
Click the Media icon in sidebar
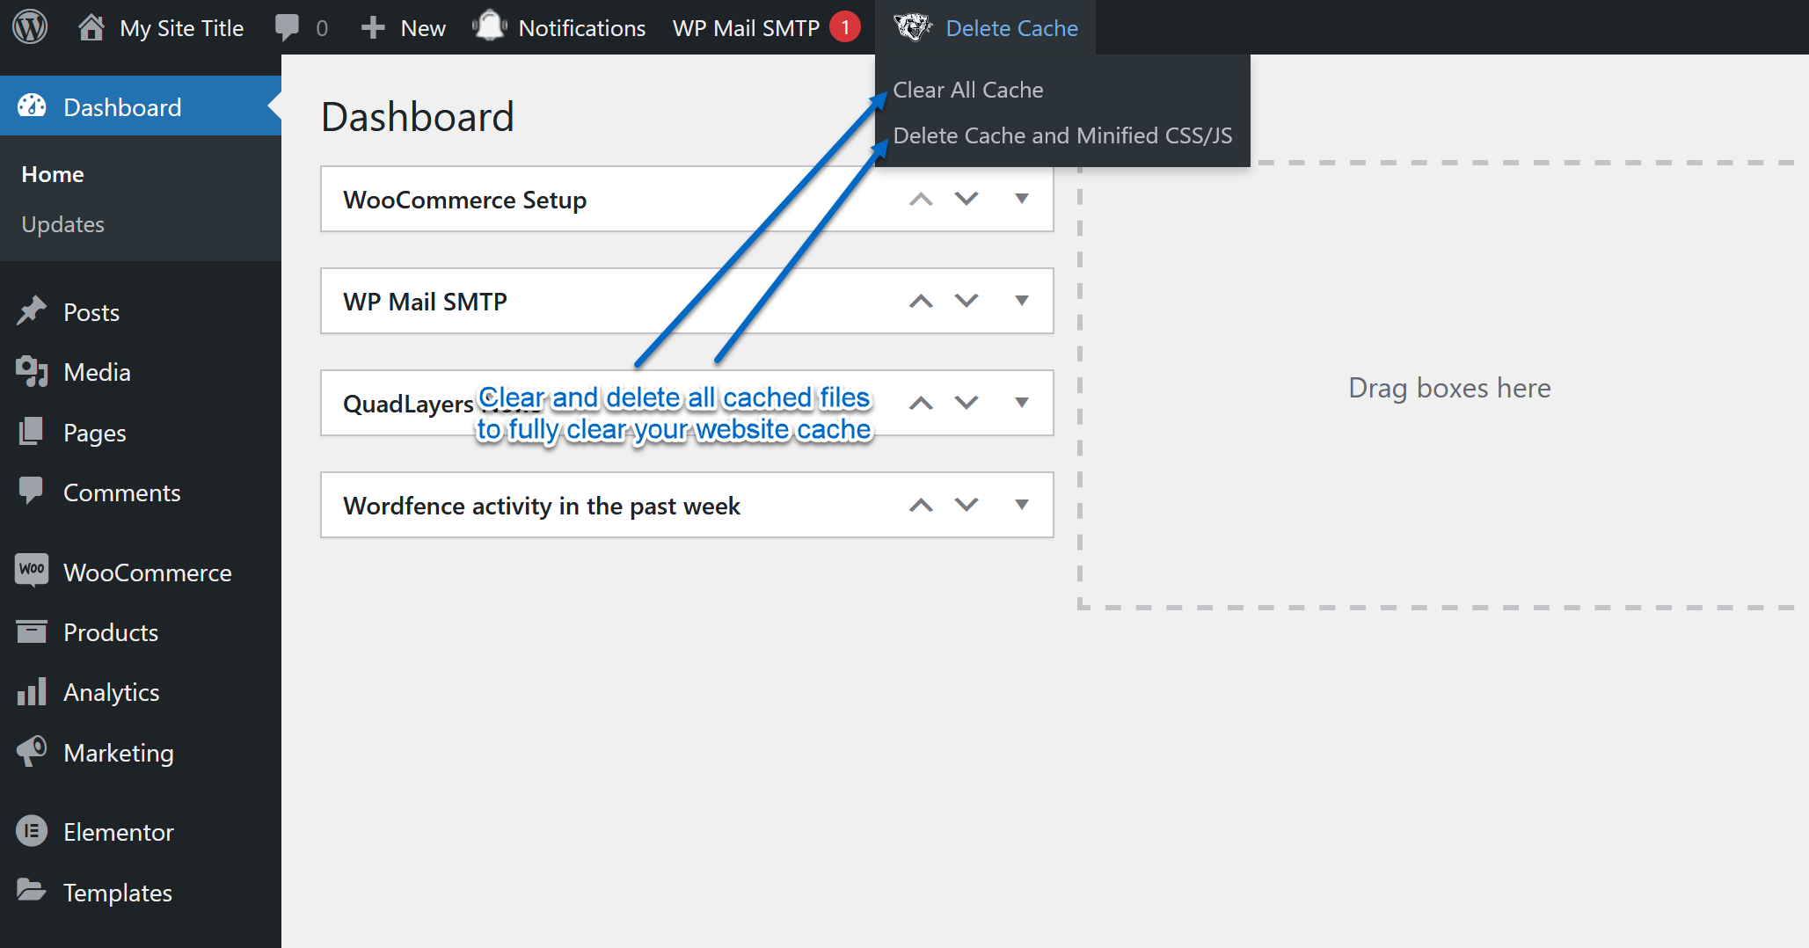[32, 372]
